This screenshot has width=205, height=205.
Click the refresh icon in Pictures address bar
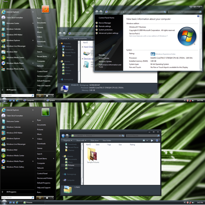click(123, 136)
